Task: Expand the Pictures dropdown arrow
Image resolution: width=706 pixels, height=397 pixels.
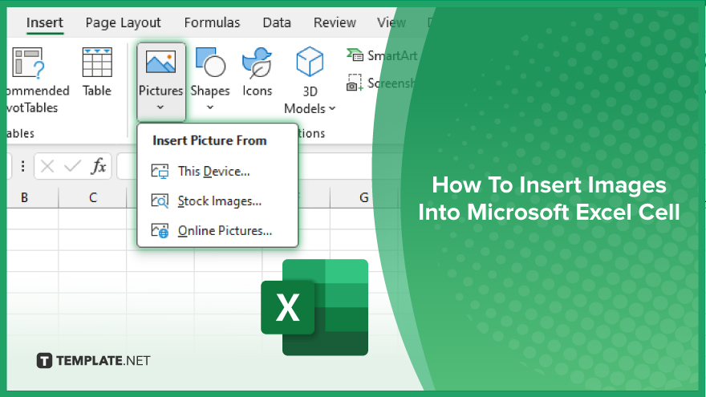Action: click(160, 107)
